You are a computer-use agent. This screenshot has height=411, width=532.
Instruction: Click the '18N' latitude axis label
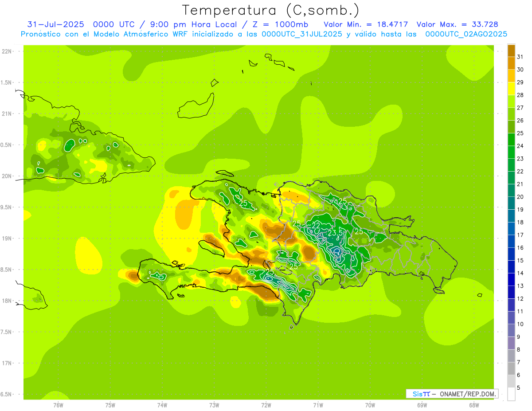point(7,301)
